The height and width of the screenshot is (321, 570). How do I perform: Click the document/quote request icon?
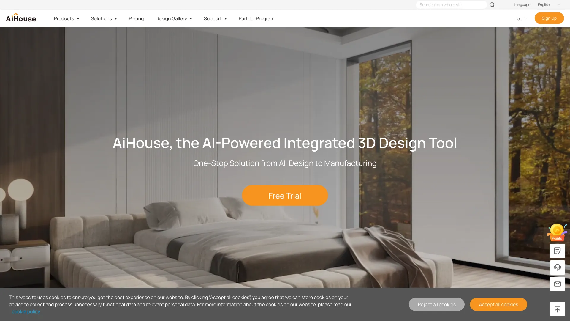point(558,251)
